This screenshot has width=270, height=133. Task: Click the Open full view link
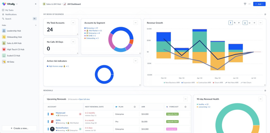tap(84, 99)
